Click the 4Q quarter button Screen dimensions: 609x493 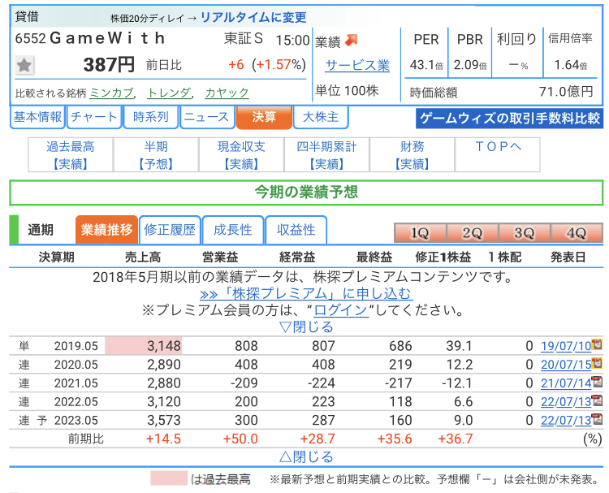577,233
